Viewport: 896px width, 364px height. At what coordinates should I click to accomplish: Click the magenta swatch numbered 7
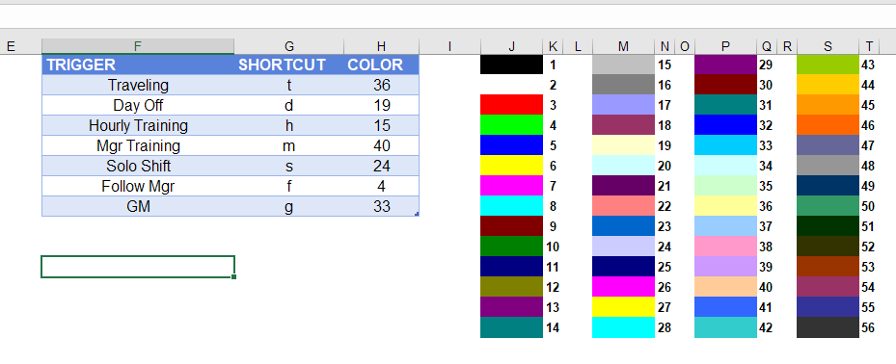coord(511,186)
